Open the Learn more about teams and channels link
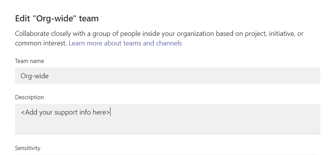Viewport: 335px width, 155px height. [125, 43]
